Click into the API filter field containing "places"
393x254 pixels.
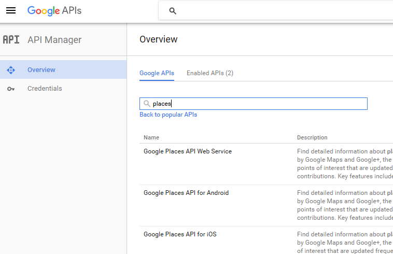[x=259, y=104]
